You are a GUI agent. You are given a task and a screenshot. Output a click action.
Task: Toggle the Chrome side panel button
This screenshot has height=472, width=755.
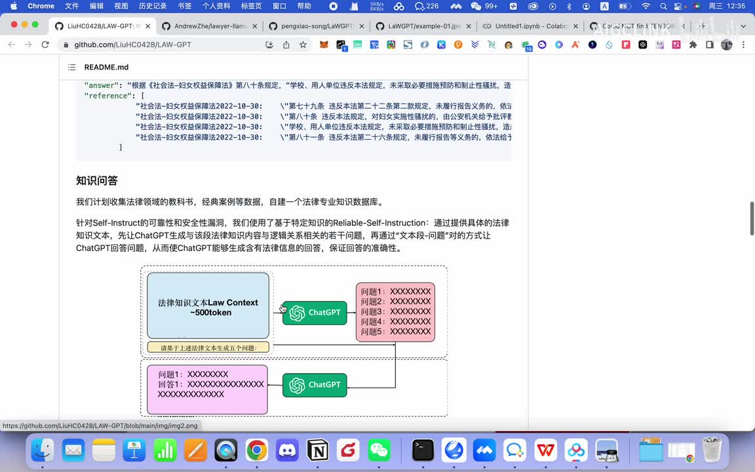tap(710, 45)
